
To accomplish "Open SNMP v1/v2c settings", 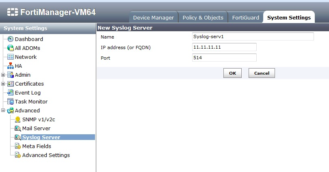I will pos(39,119).
